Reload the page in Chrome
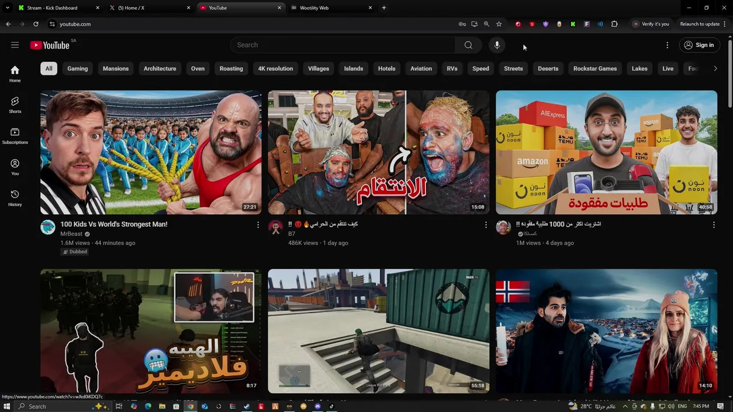 click(x=36, y=24)
